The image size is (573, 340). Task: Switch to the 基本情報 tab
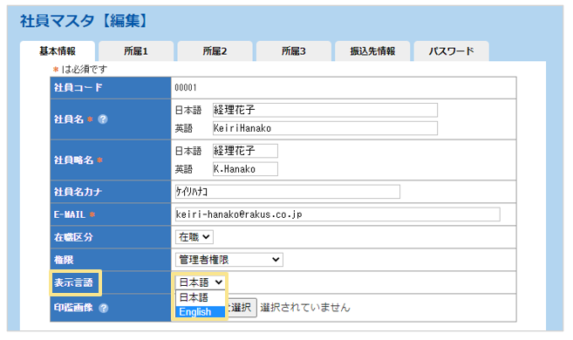tap(58, 51)
